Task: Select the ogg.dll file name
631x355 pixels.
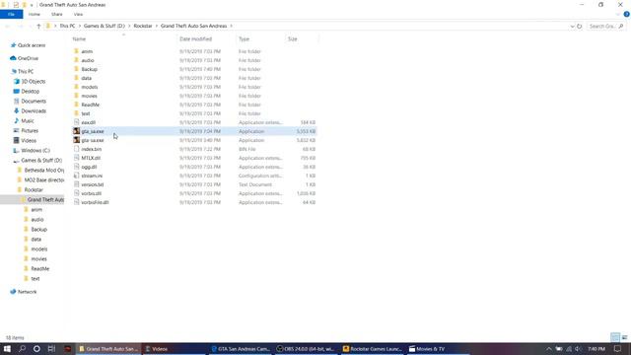Action: point(89,167)
